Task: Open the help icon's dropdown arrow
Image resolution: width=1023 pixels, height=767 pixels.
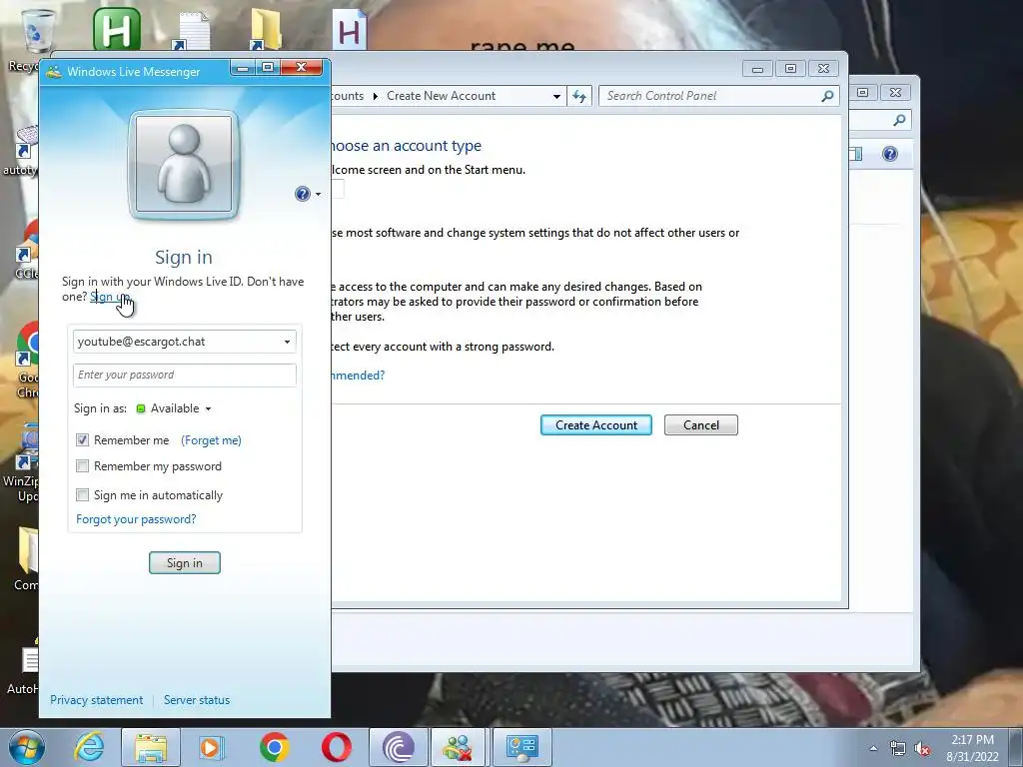Action: click(319, 195)
